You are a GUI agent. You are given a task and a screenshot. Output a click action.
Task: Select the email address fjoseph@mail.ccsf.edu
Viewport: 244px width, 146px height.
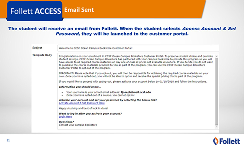(136, 92)
